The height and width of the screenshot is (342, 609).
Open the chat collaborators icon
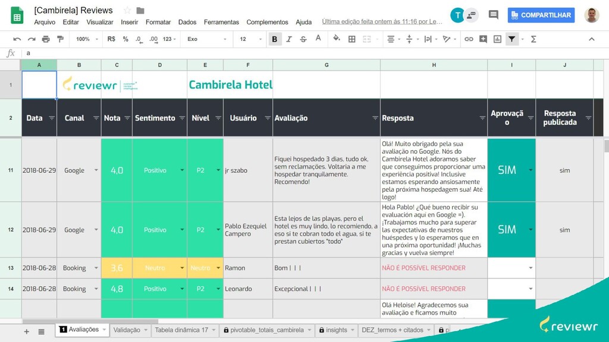[472, 15]
